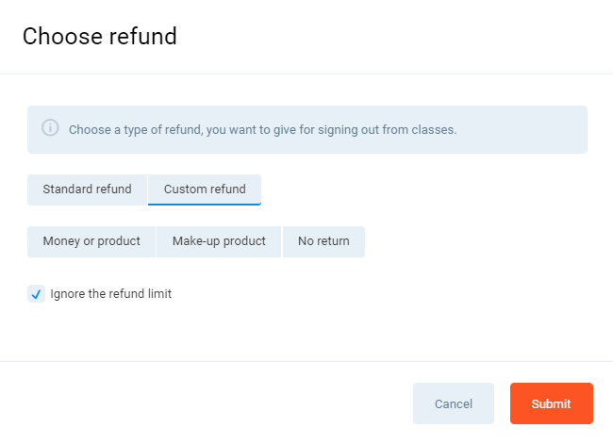
Task: Pick the Make-up product option
Action: [x=219, y=241]
